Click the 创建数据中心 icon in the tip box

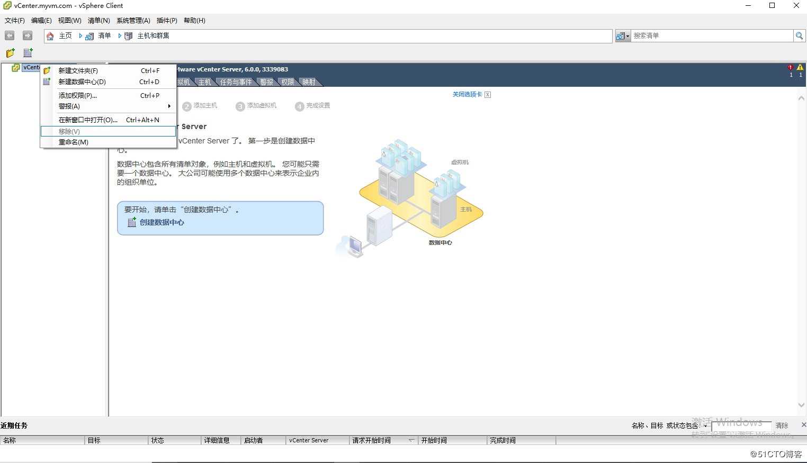132,222
